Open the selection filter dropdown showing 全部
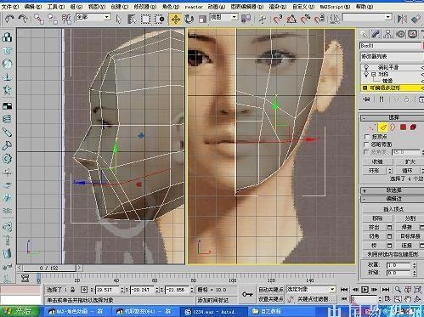This screenshot has width=424, height=317. (93, 17)
